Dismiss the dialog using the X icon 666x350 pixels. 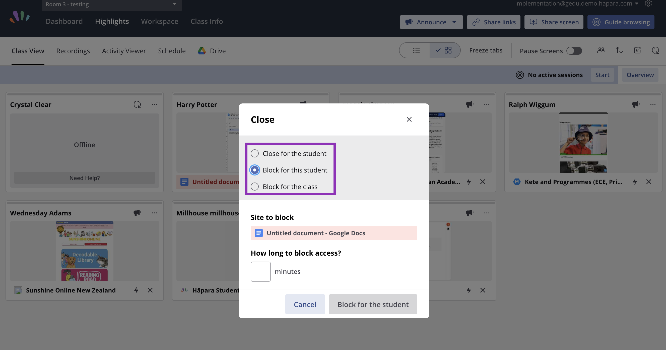coord(409,119)
